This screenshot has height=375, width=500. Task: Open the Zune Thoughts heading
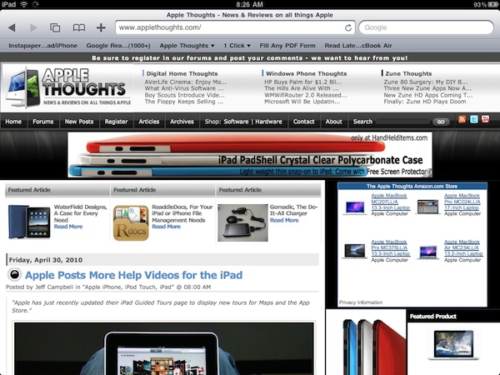coord(408,73)
